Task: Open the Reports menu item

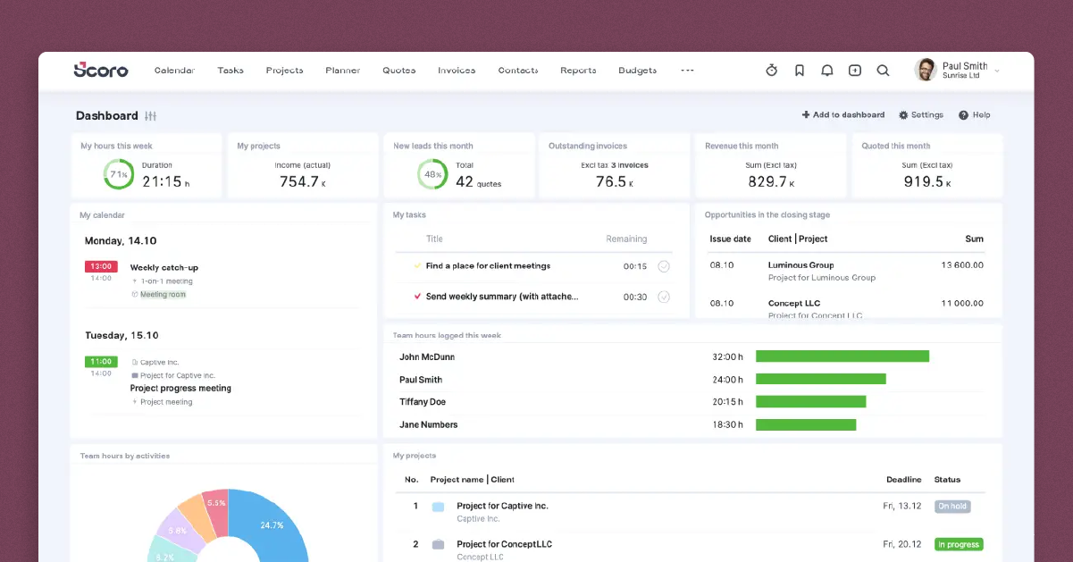Action: tap(577, 70)
